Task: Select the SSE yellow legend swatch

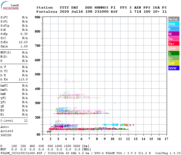Action: click(174, 63)
